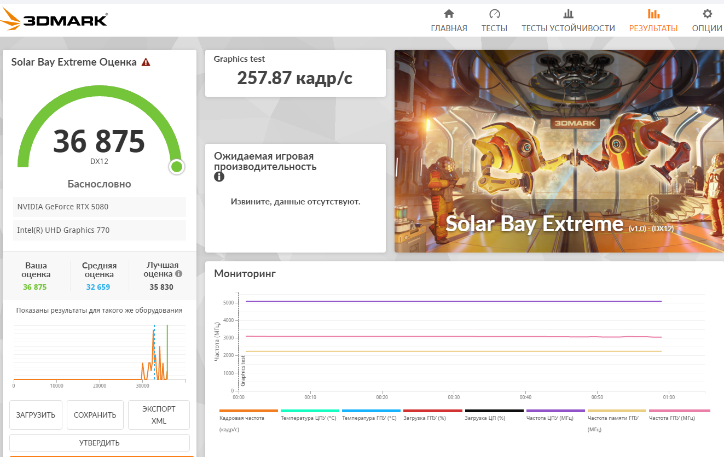Click the 3DMark logo
The image size is (724, 457).
tap(54, 20)
